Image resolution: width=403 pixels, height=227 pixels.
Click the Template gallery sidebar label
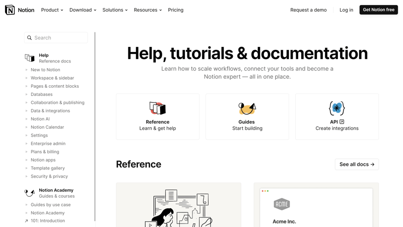[x=48, y=168]
